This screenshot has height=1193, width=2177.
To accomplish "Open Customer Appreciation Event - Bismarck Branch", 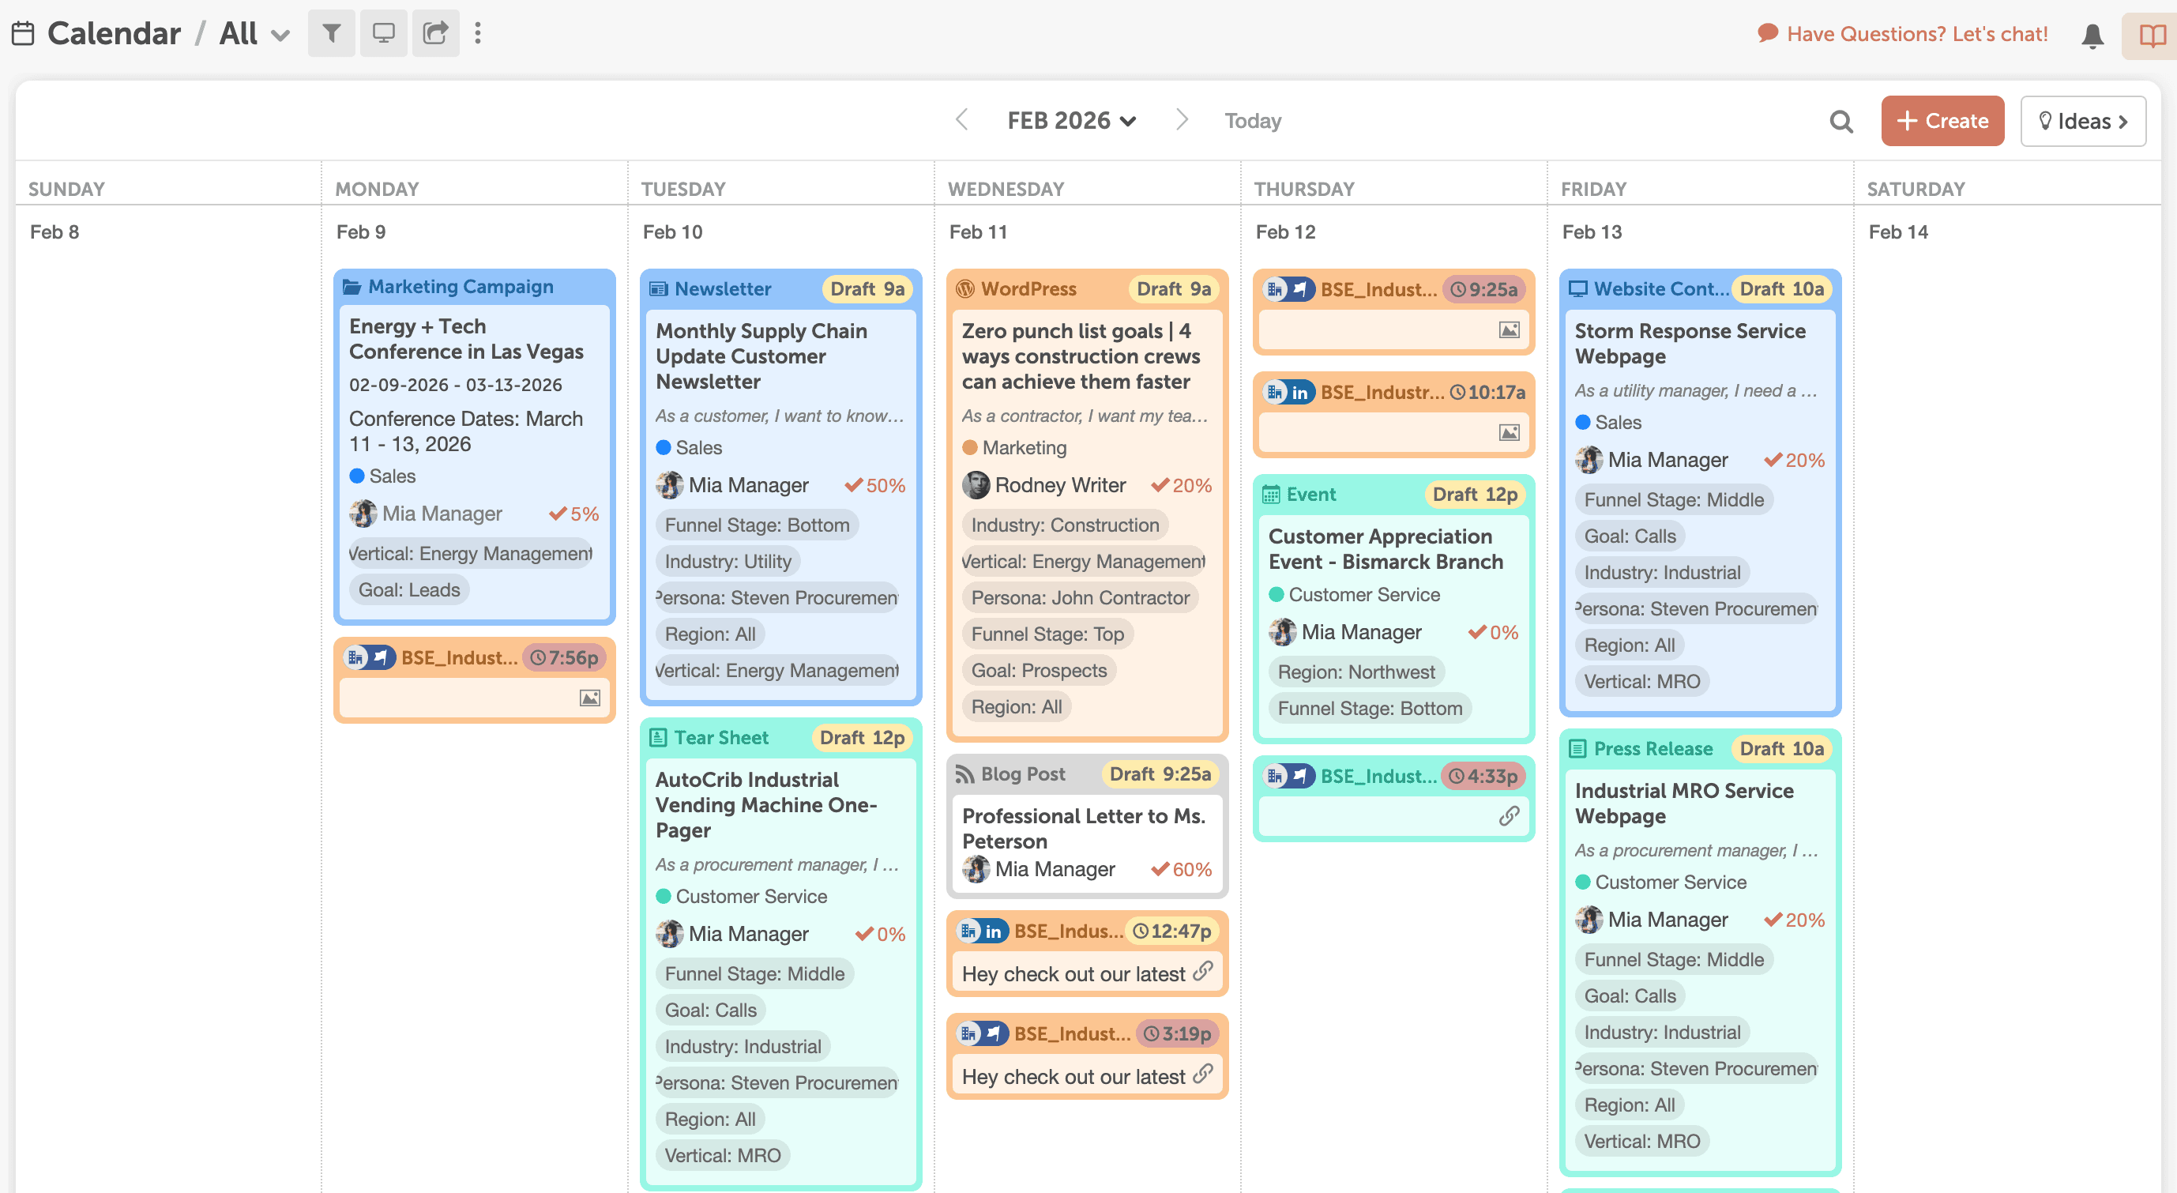I will click(x=1386, y=549).
